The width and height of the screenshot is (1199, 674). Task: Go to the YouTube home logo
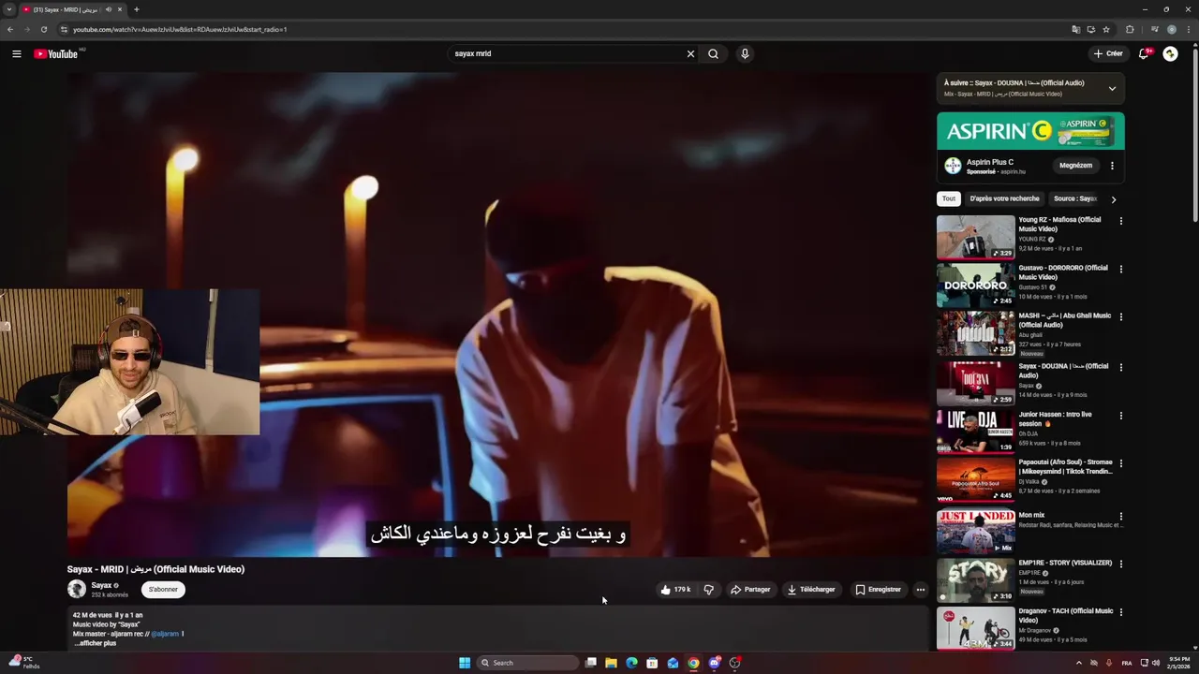pos(56,53)
